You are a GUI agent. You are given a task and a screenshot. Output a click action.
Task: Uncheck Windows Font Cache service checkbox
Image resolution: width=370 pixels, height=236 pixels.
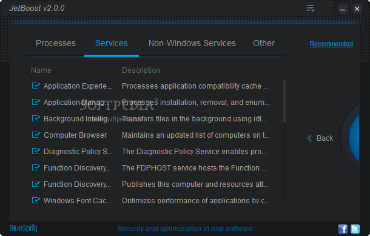(x=36, y=200)
